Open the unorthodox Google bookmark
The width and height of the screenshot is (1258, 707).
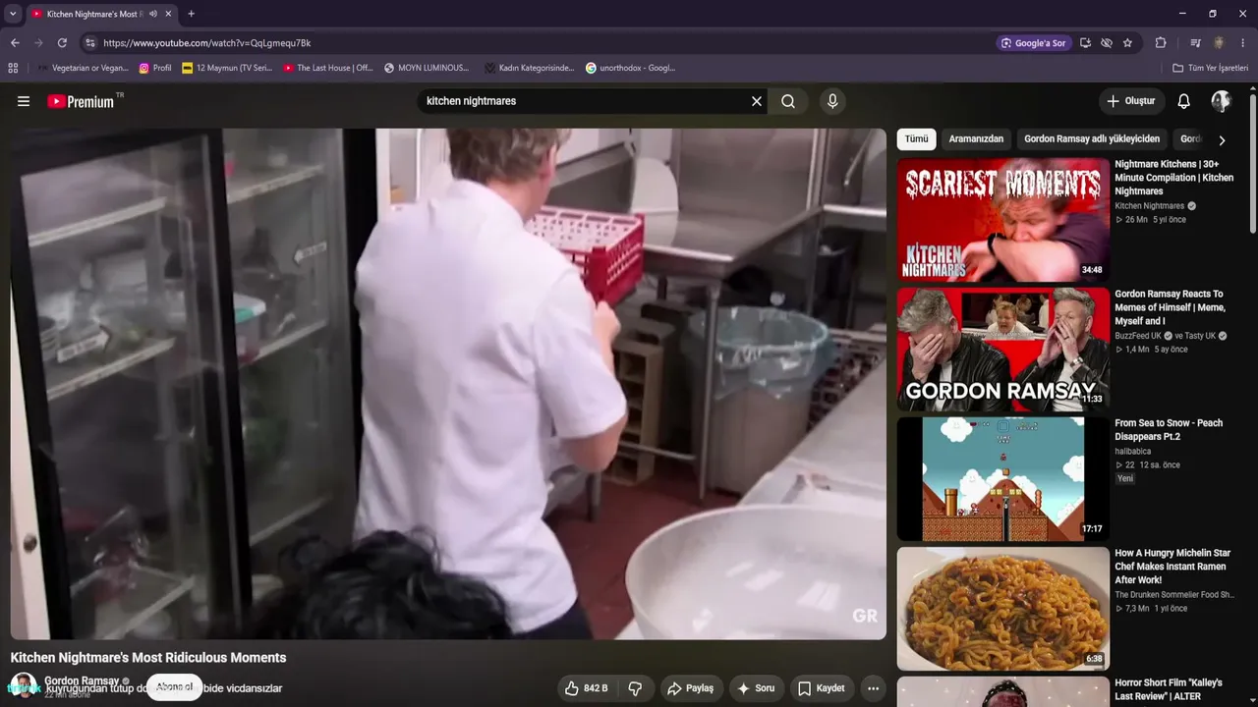click(x=630, y=68)
